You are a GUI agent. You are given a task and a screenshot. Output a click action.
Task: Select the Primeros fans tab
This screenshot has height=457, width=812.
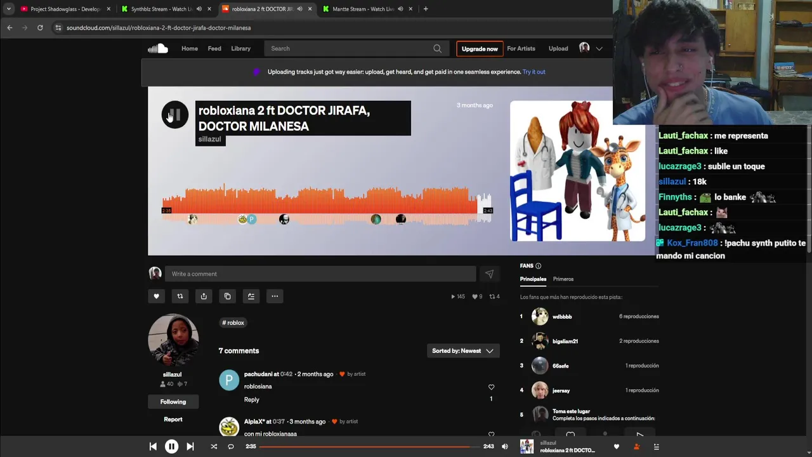click(563, 279)
